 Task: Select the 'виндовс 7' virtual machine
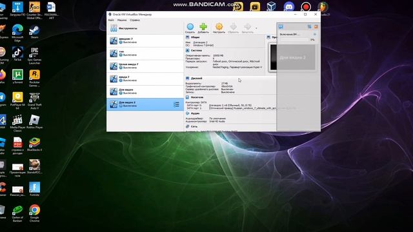145,41
